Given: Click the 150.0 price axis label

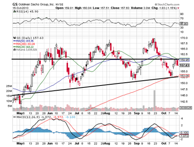Looking at the screenshot, I should [184, 83].
